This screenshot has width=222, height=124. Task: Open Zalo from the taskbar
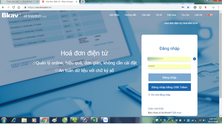click(x=105, y=120)
